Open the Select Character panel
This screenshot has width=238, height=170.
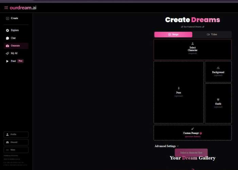pos(192,49)
